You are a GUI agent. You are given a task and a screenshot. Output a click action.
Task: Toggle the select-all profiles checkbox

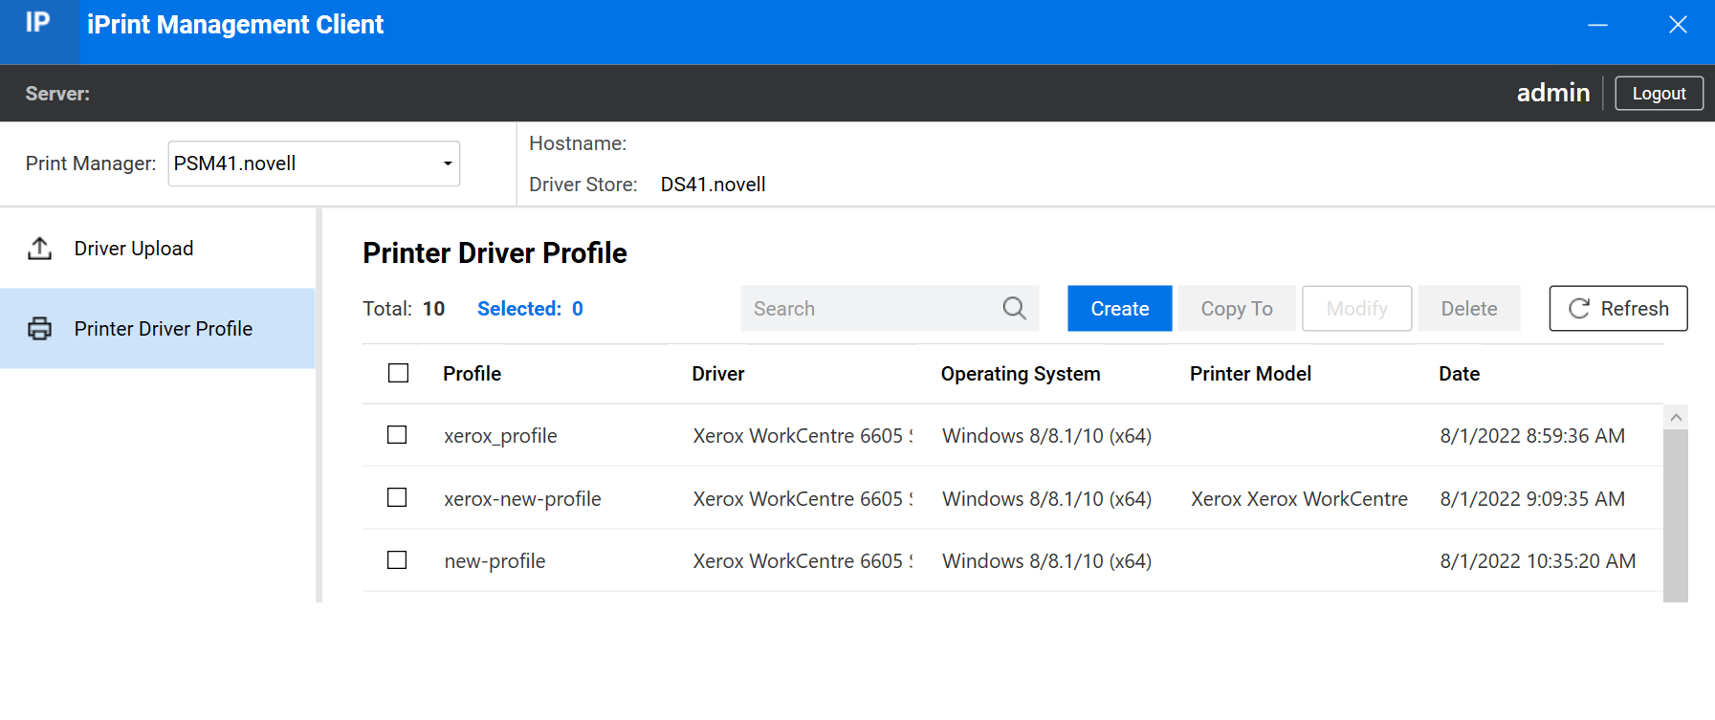coord(398,373)
